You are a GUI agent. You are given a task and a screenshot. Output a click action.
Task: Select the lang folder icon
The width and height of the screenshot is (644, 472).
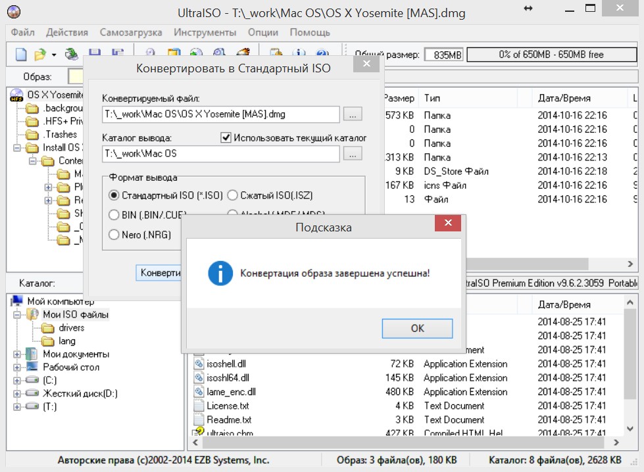click(48, 341)
